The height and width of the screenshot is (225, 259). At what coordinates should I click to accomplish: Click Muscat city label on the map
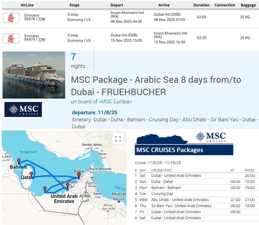pos(119,194)
